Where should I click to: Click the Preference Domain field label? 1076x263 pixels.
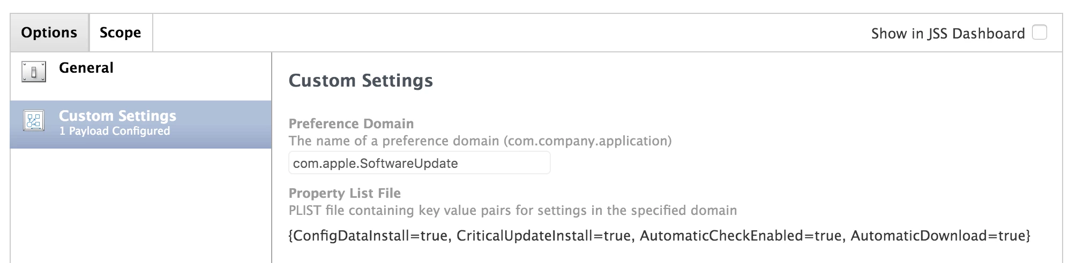click(x=351, y=123)
